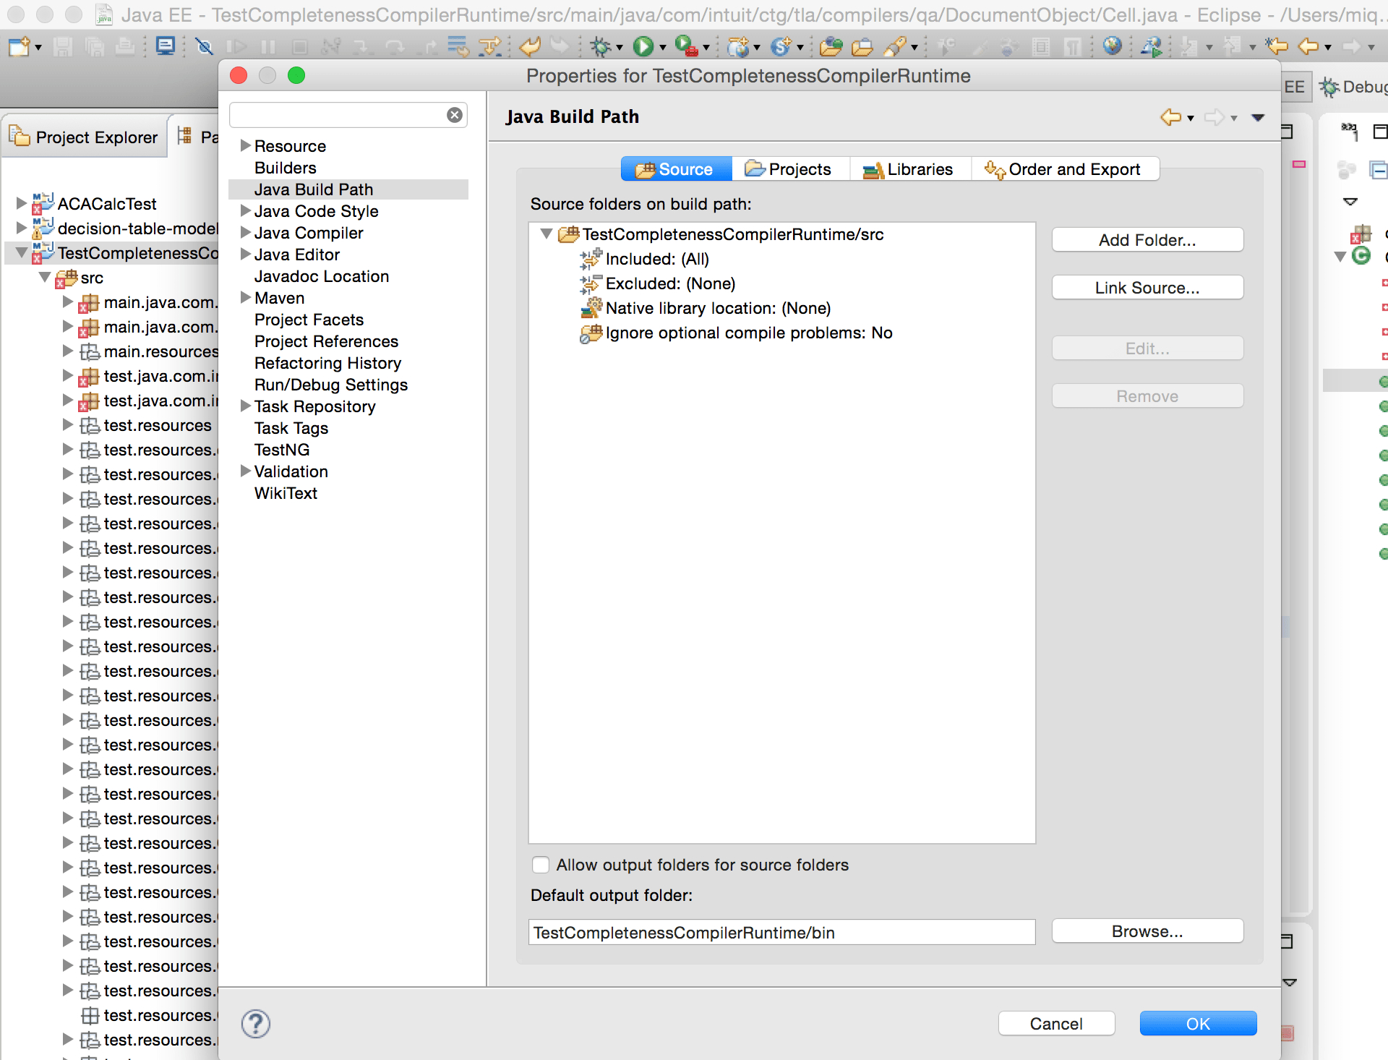Click the Skip All Breakpoints icon
1388x1060 pixels.
coord(205,47)
